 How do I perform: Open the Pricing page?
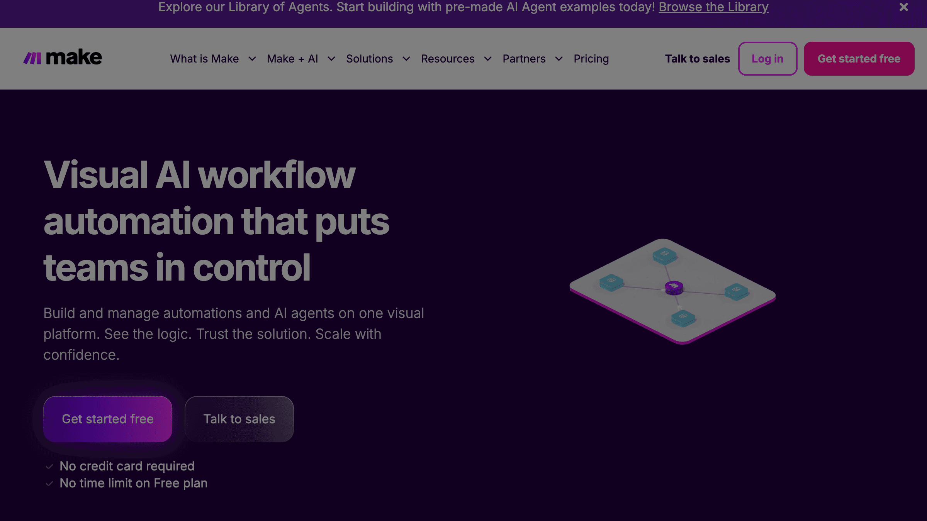(x=591, y=59)
